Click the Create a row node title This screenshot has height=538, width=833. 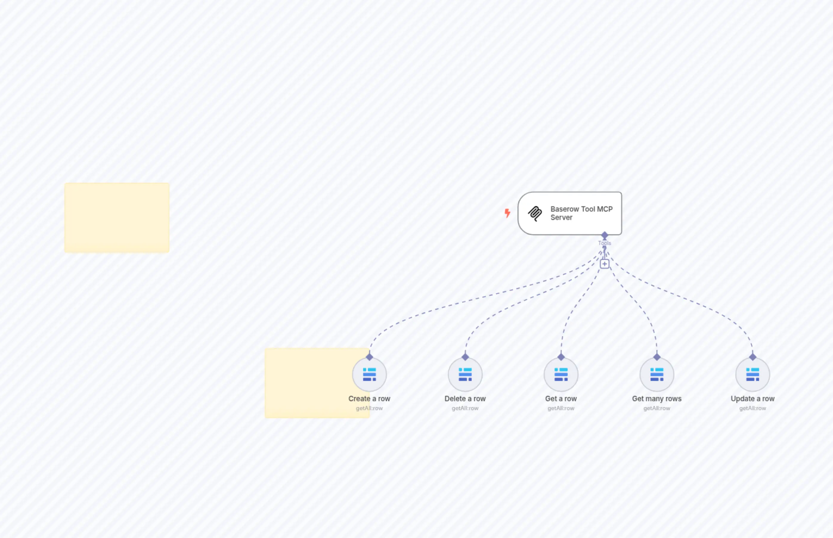click(369, 398)
